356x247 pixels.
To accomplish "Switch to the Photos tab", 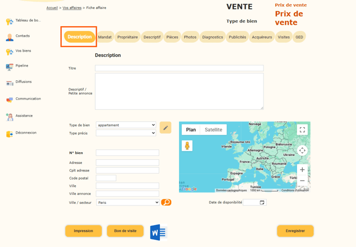I will point(190,37).
